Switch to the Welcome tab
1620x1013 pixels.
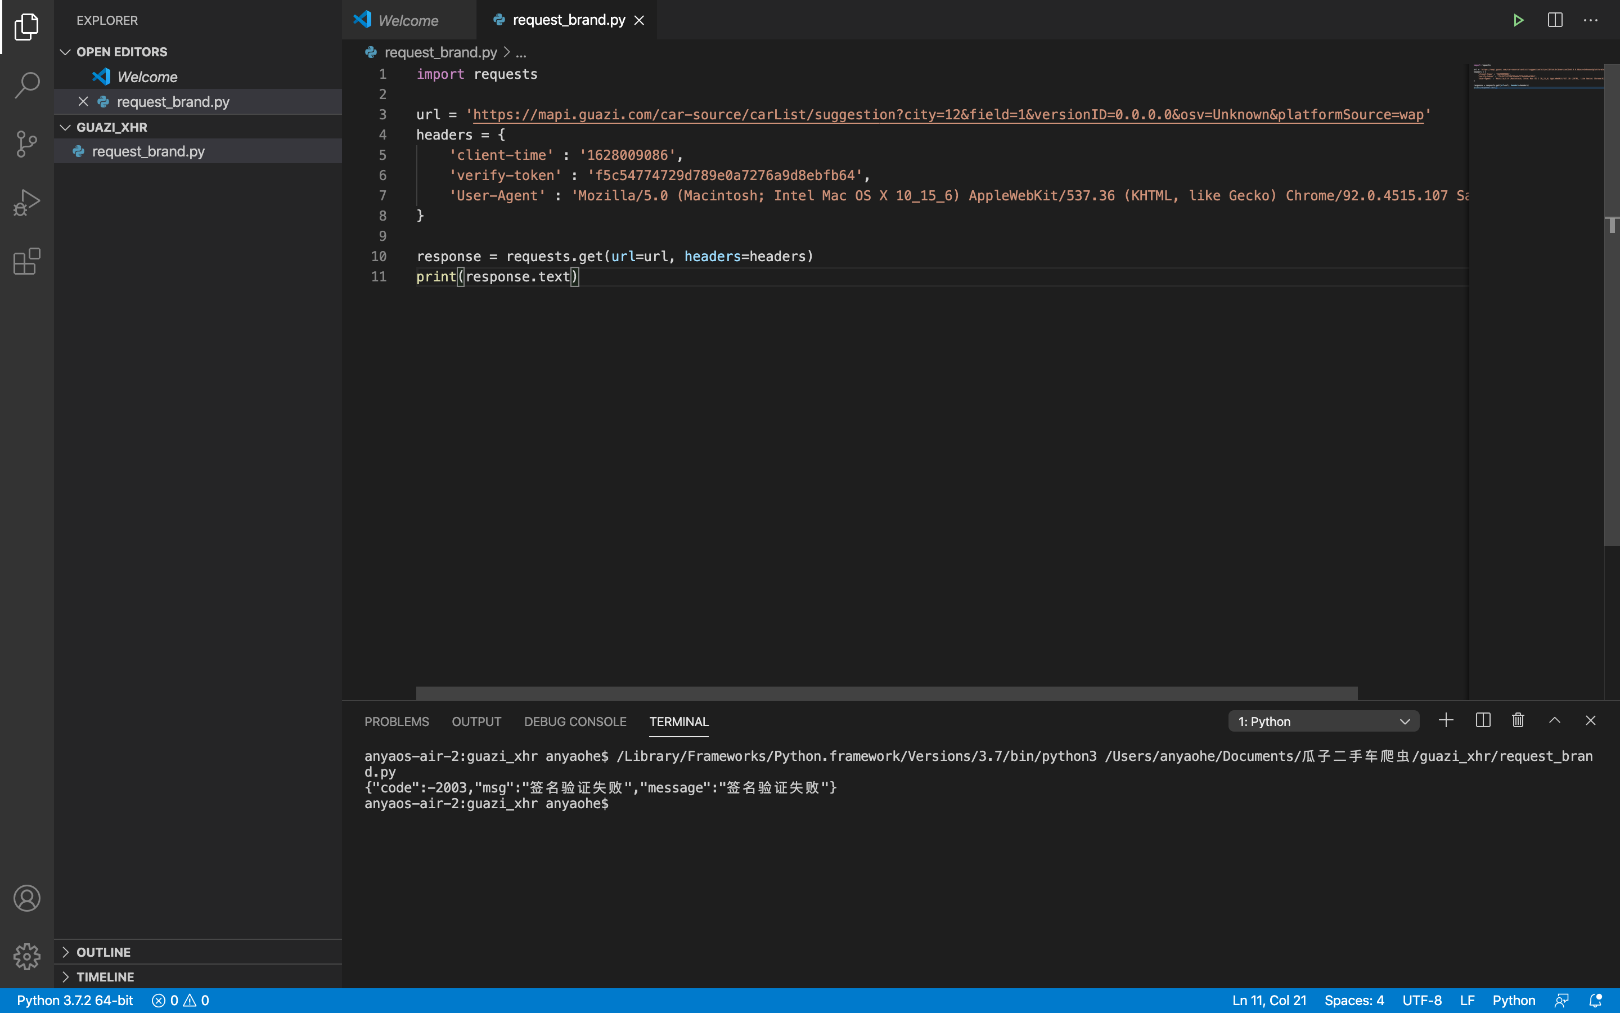tap(409, 20)
